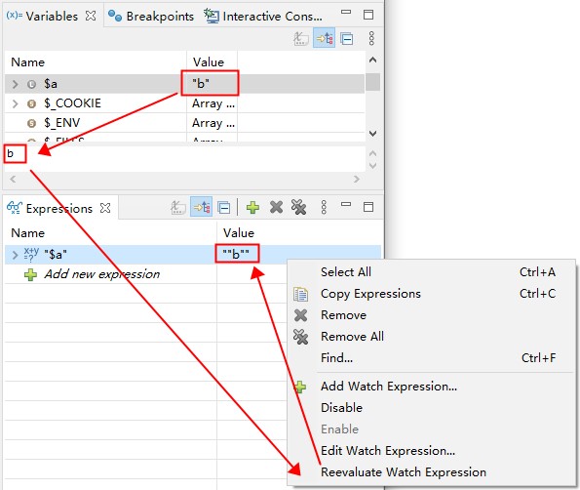Image resolution: width=580 pixels, height=490 pixels.
Task: Click Remove Selected Expressions X icon
Action: pyautogui.click(x=276, y=207)
